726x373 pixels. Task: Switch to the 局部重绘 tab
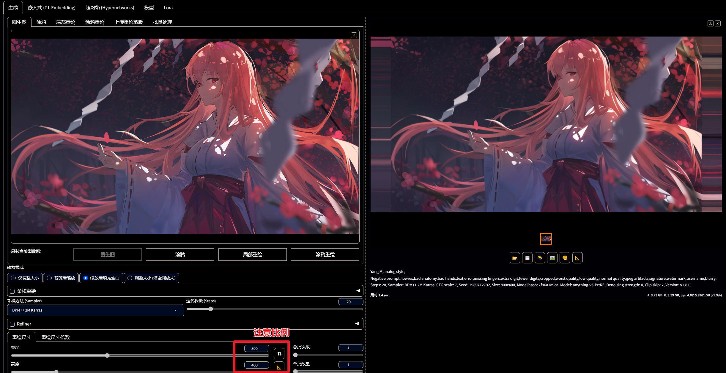point(65,22)
